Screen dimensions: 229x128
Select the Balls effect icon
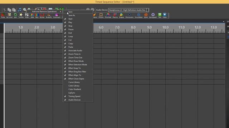[x=33, y=15]
